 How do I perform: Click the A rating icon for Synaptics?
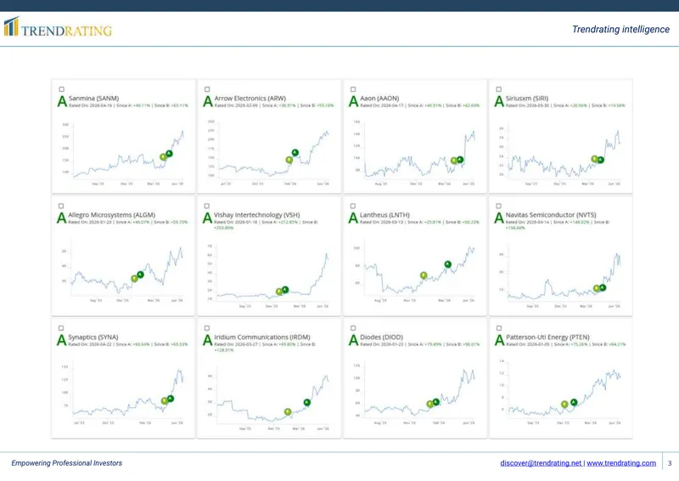[x=62, y=340]
